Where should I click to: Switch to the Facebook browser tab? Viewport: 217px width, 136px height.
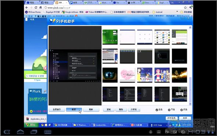click(x=46, y=3)
